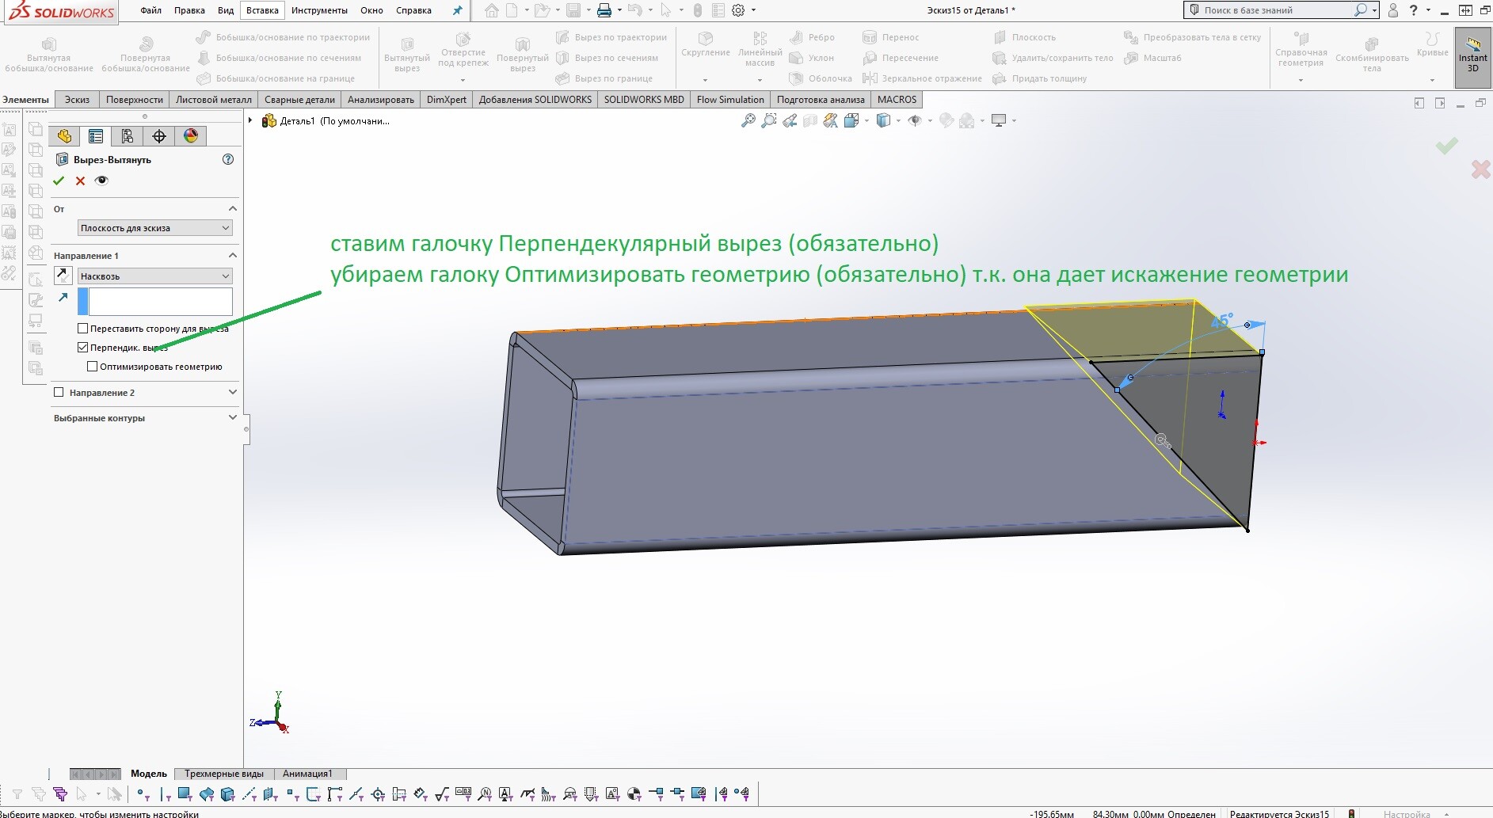The image size is (1493, 818).
Task: Open the Инструменты menu
Action: coord(319,10)
